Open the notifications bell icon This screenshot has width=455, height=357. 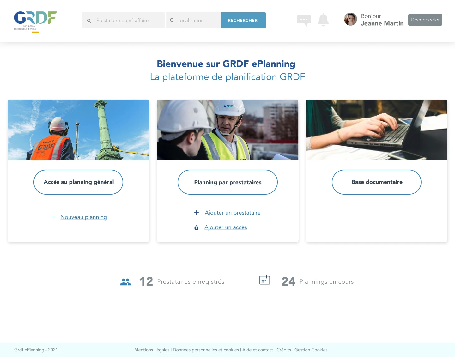point(323,20)
